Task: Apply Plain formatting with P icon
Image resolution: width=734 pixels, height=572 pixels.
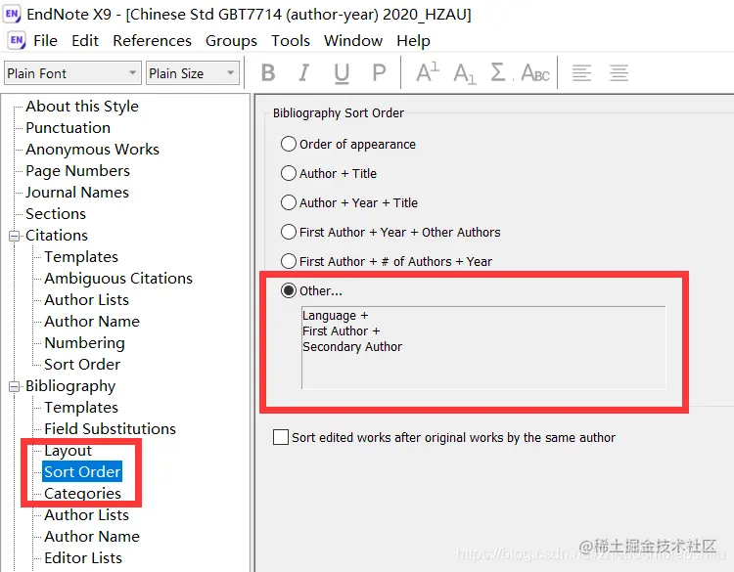Action: [379, 73]
